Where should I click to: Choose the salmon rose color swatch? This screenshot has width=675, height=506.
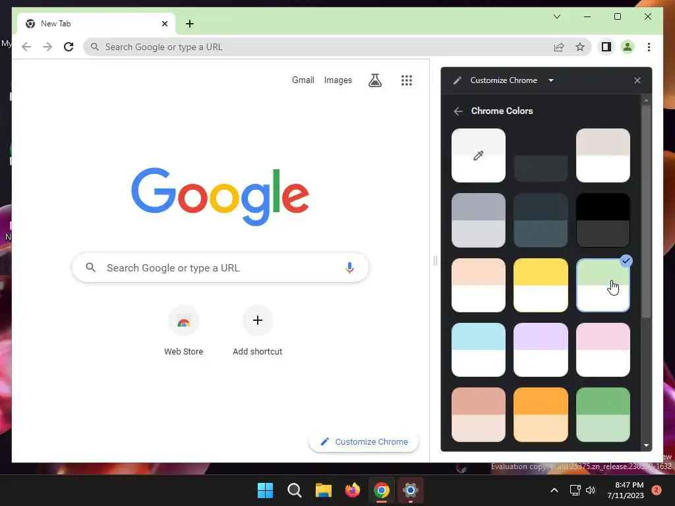(x=479, y=415)
